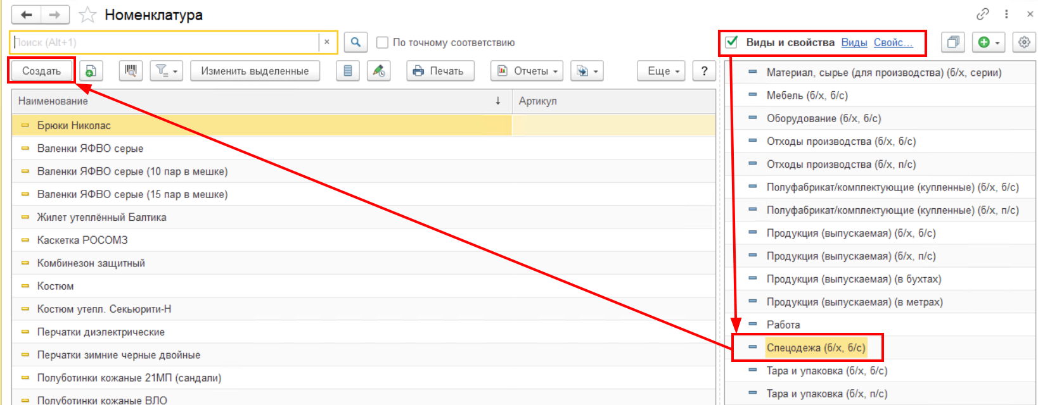1038x405 pixels.
Task: Expand the Еще menu
Action: 662,71
